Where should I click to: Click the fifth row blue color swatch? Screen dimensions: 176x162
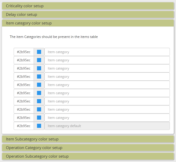pyautogui.click(x=39, y=85)
